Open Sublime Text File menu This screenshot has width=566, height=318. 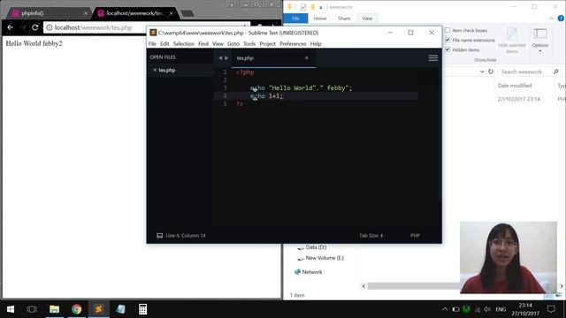click(x=152, y=43)
